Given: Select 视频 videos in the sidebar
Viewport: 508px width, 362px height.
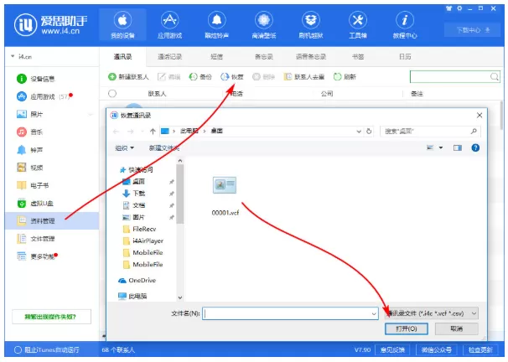Looking at the screenshot, I should 30,168.
